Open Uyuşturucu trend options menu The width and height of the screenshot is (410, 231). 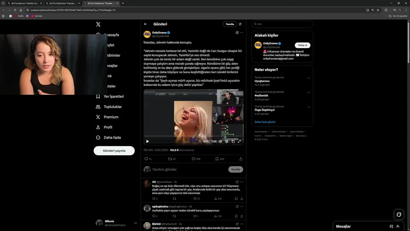(309, 78)
